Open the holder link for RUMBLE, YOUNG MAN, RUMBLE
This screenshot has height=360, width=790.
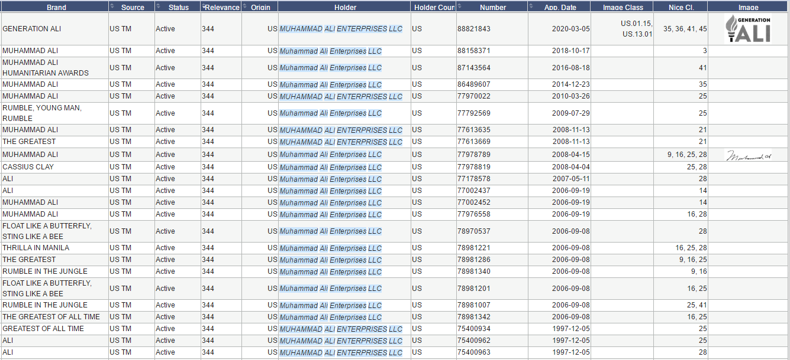(x=331, y=113)
